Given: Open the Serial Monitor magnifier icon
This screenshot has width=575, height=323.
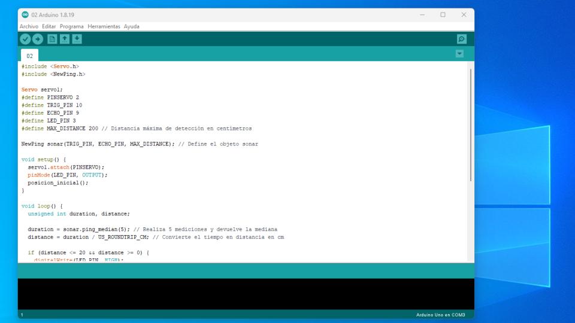Looking at the screenshot, I should tap(462, 39).
